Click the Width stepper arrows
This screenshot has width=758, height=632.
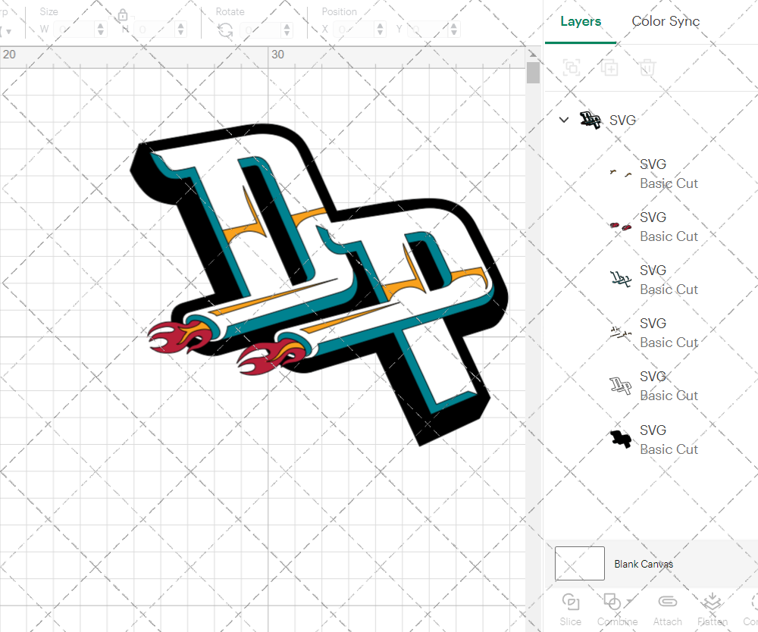[x=101, y=30]
